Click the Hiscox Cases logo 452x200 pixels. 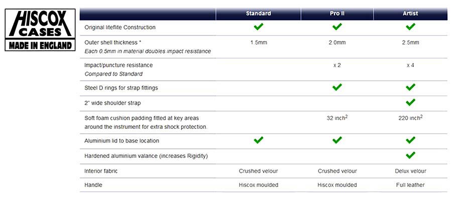pos(40,30)
